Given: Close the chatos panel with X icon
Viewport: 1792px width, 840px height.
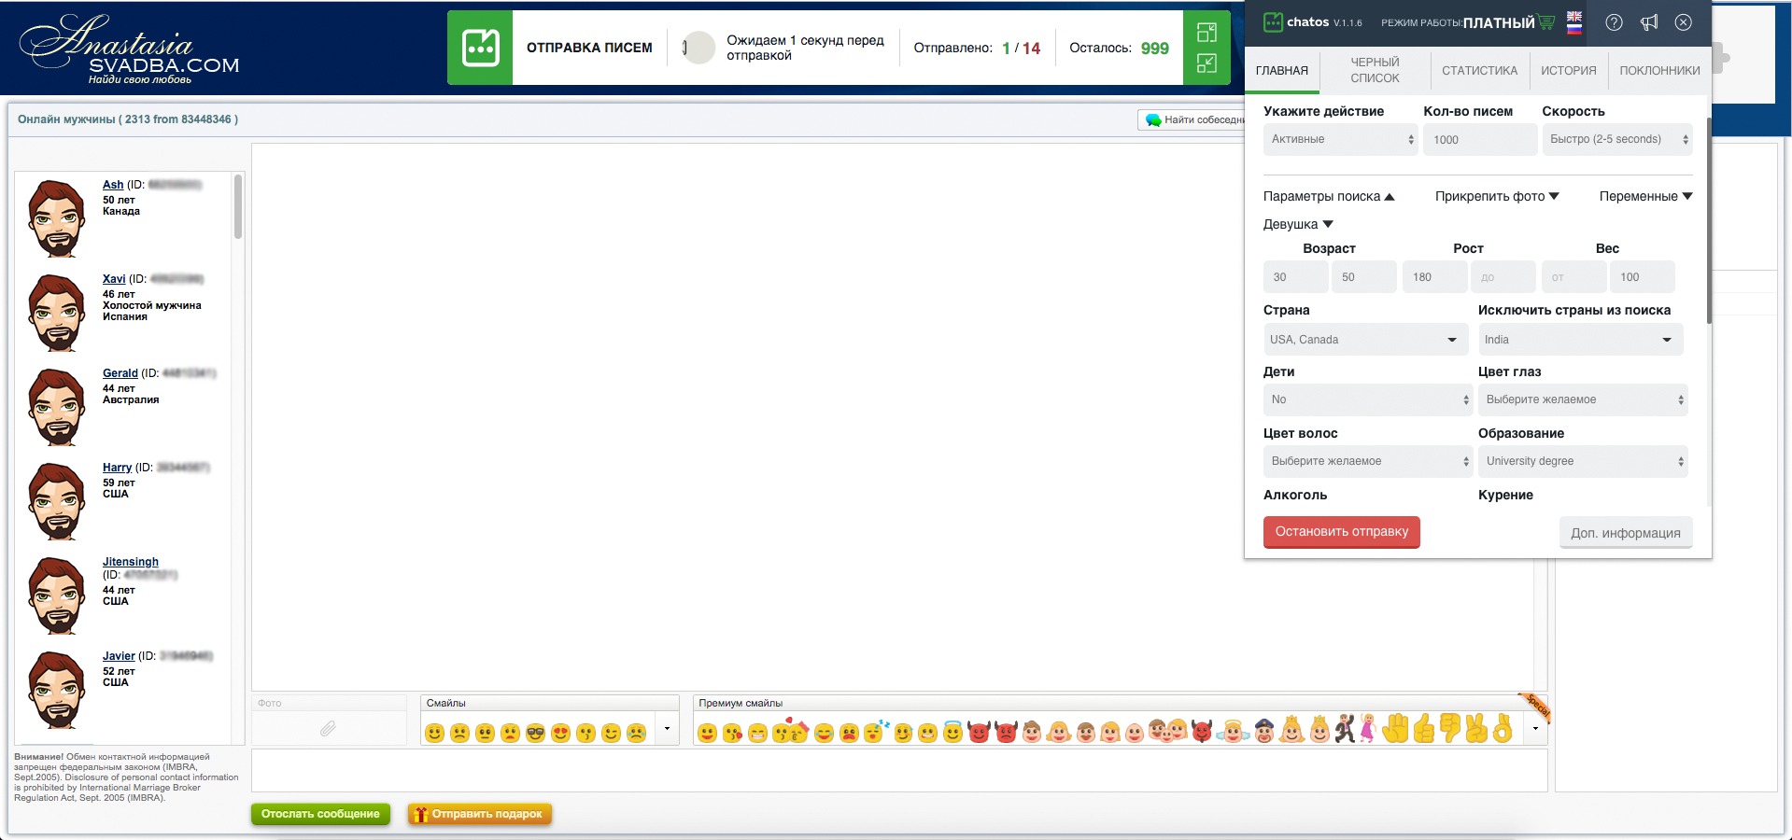Looking at the screenshot, I should pos(1683,22).
